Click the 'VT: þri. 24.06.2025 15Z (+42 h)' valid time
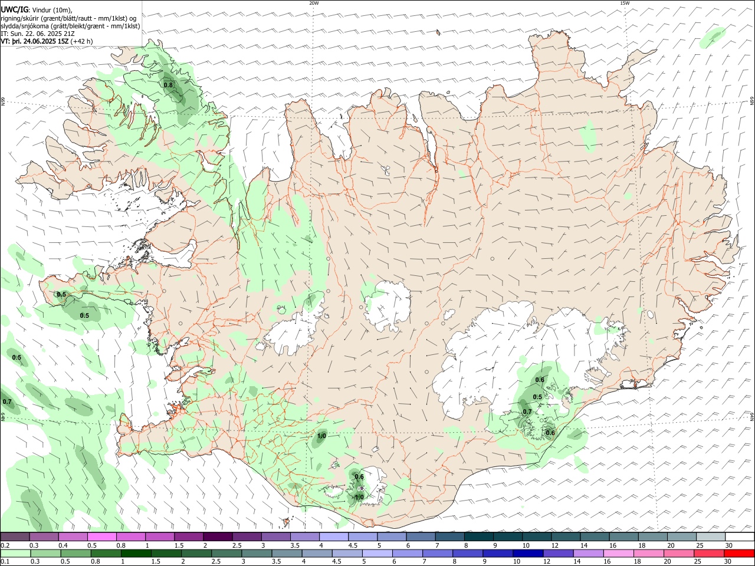The height and width of the screenshot is (566, 755). [x=47, y=41]
